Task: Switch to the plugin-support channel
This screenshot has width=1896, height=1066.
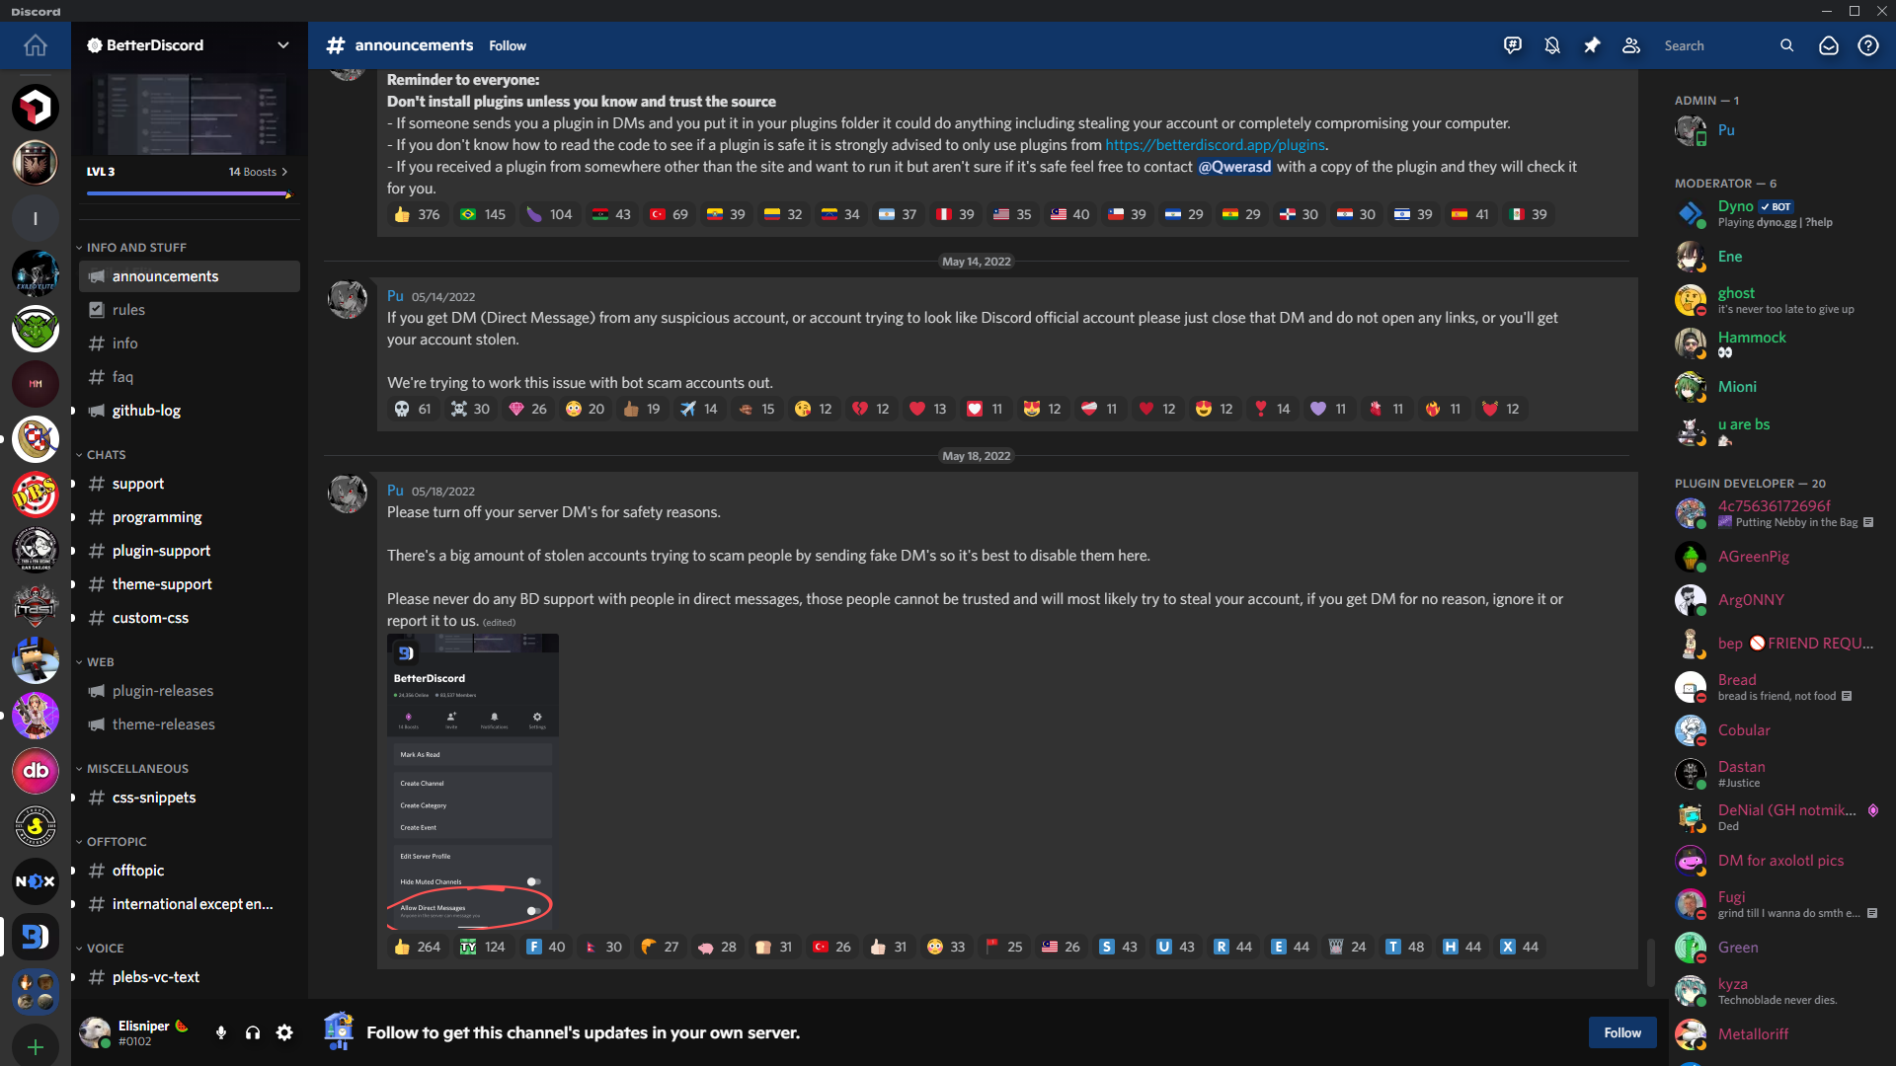Action: click(161, 551)
